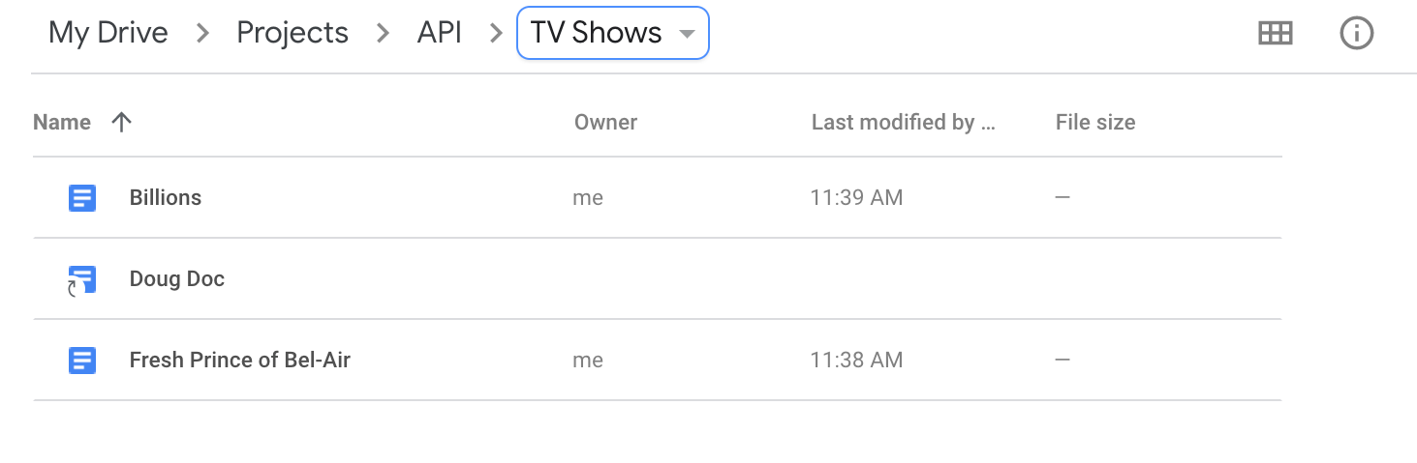Image resolution: width=1417 pixels, height=463 pixels.
Task: Click the chevron after My Drive
Action: coord(202,33)
